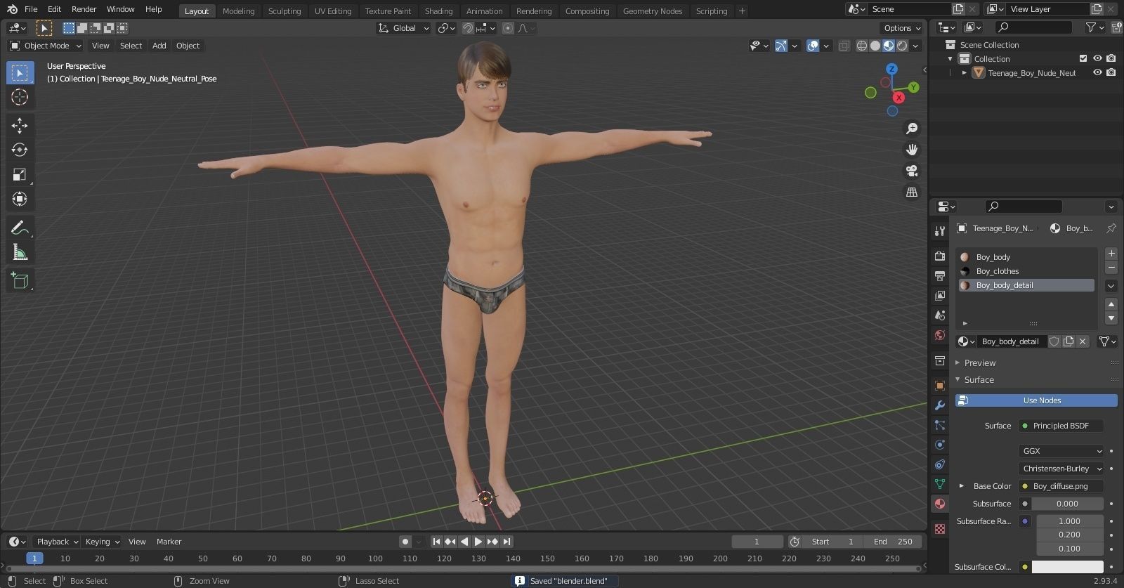
Task: Open the Global transform orientation dropdown
Action: point(403,28)
